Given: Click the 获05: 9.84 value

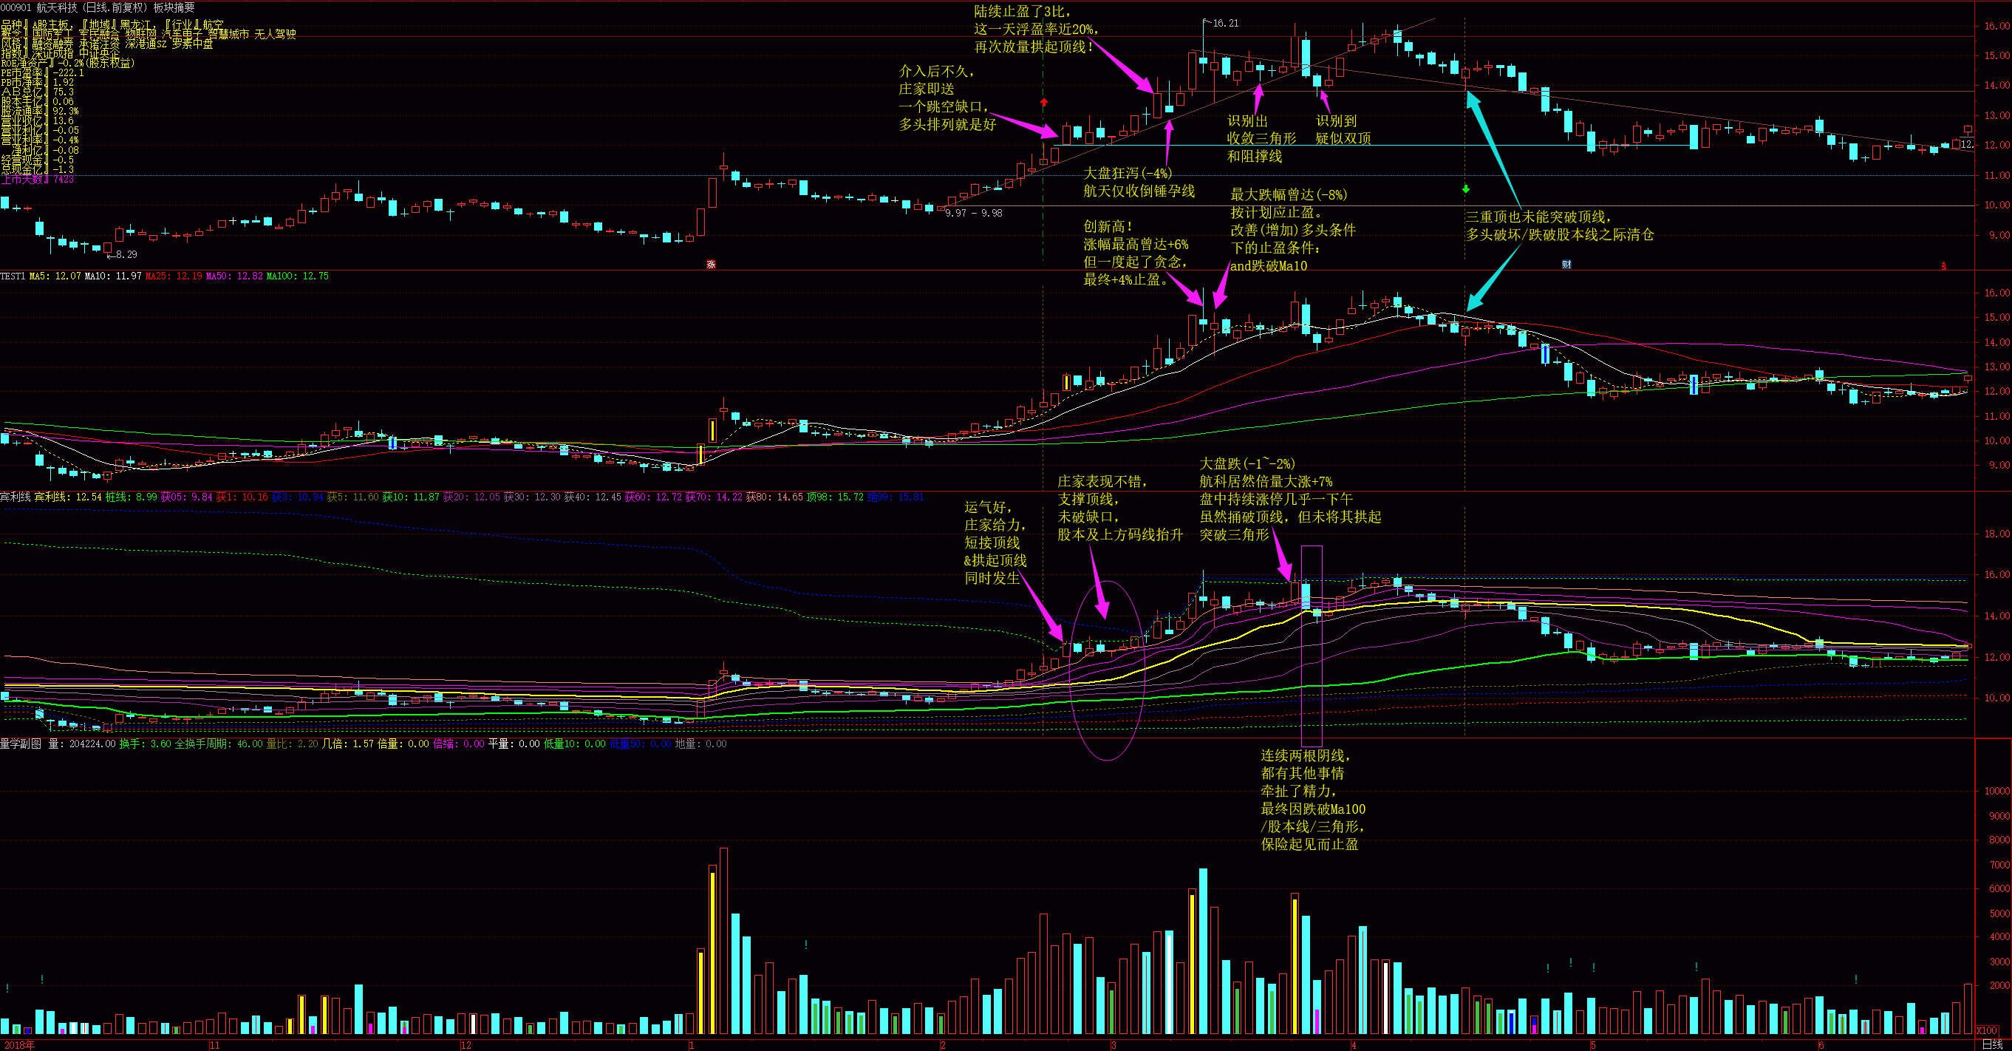Looking at the screenshot, I should point(187,497).
